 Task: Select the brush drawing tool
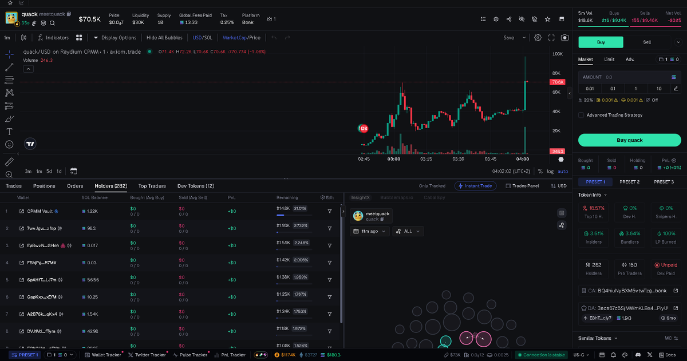coord(9,119)
